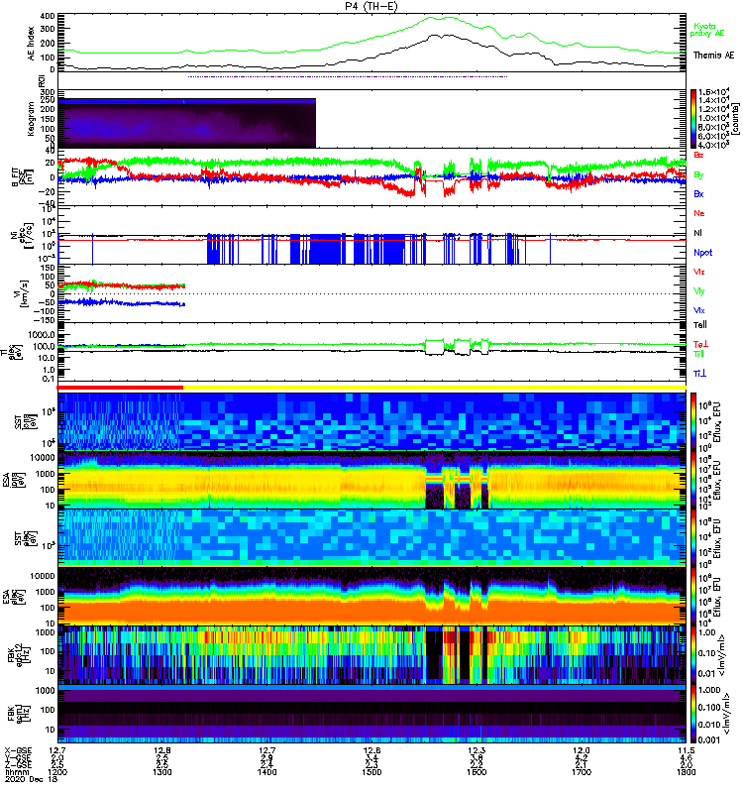Open the ESA ions spectrogram panel

coord(372,480)
